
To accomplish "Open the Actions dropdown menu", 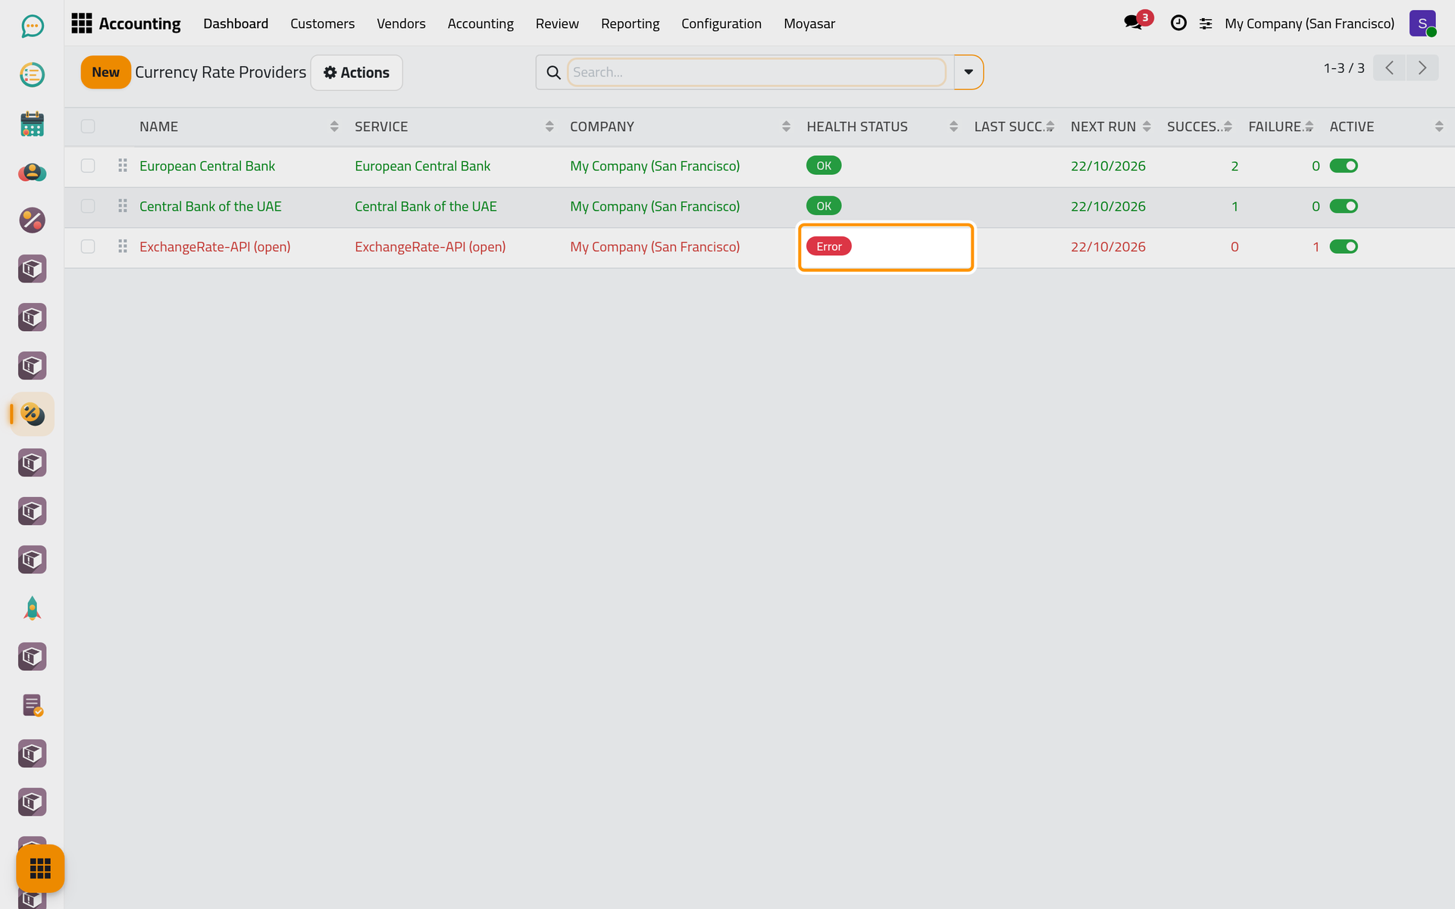I will 356,73.
